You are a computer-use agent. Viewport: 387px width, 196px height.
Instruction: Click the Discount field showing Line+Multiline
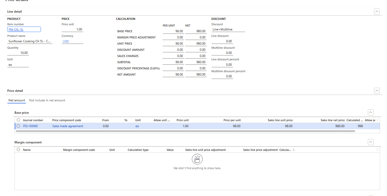[228, 29]
